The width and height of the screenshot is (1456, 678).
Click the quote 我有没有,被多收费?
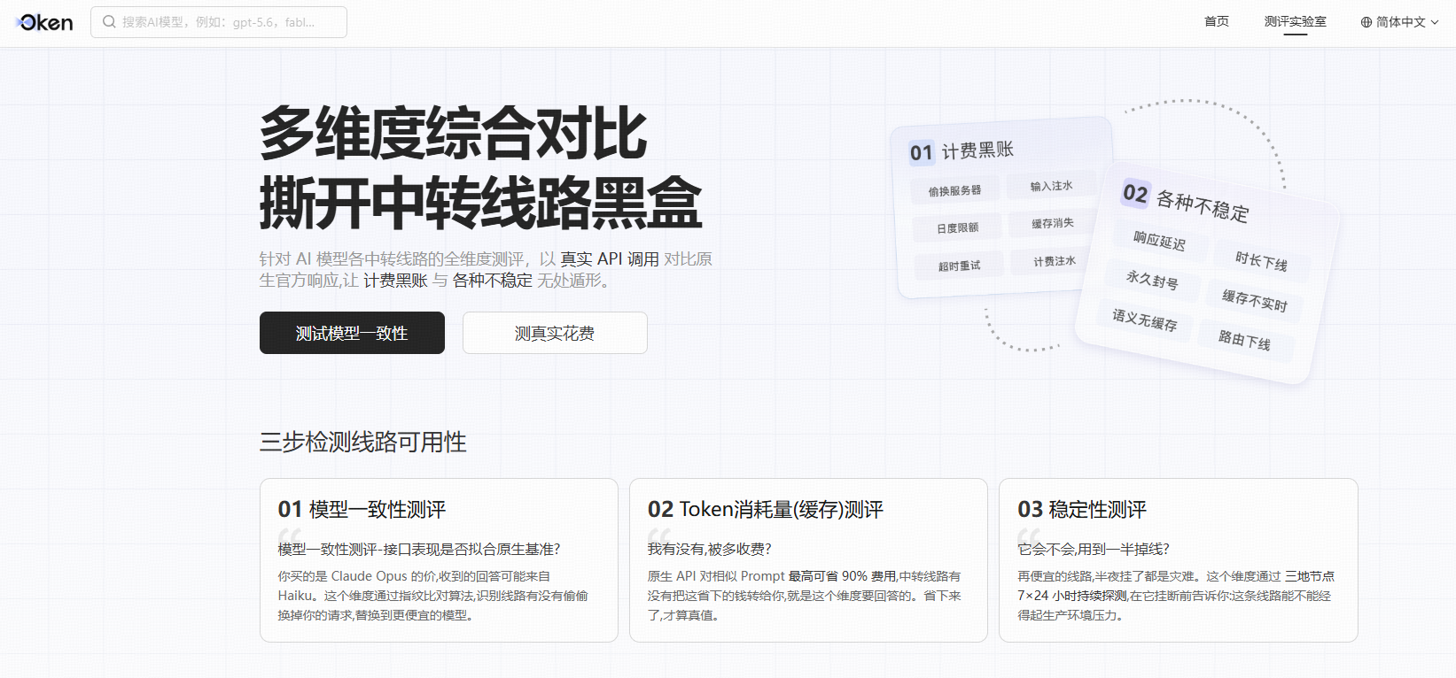[710, 550]
